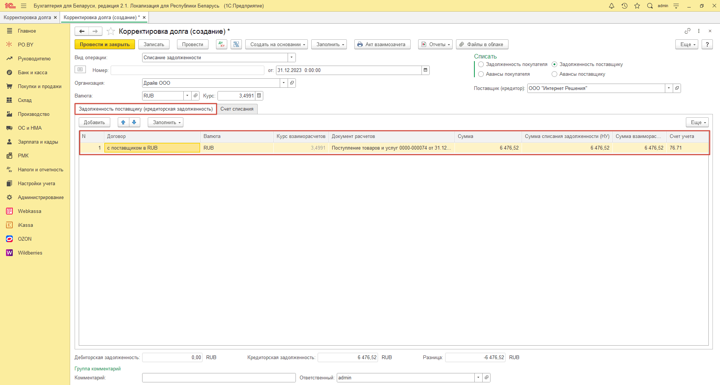
Task: Open help with question mark button
Action: tap(707, 44)
